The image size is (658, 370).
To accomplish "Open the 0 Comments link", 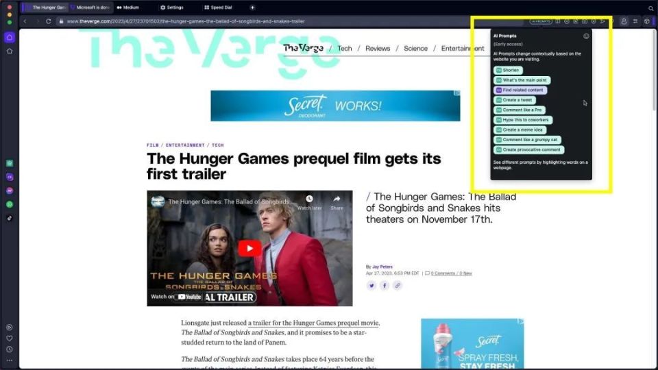I will [x=451, y=273].
